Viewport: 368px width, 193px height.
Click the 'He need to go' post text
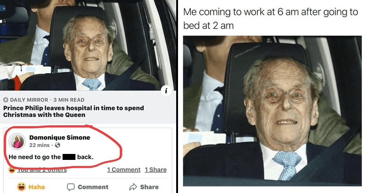(x=35, y=157)
